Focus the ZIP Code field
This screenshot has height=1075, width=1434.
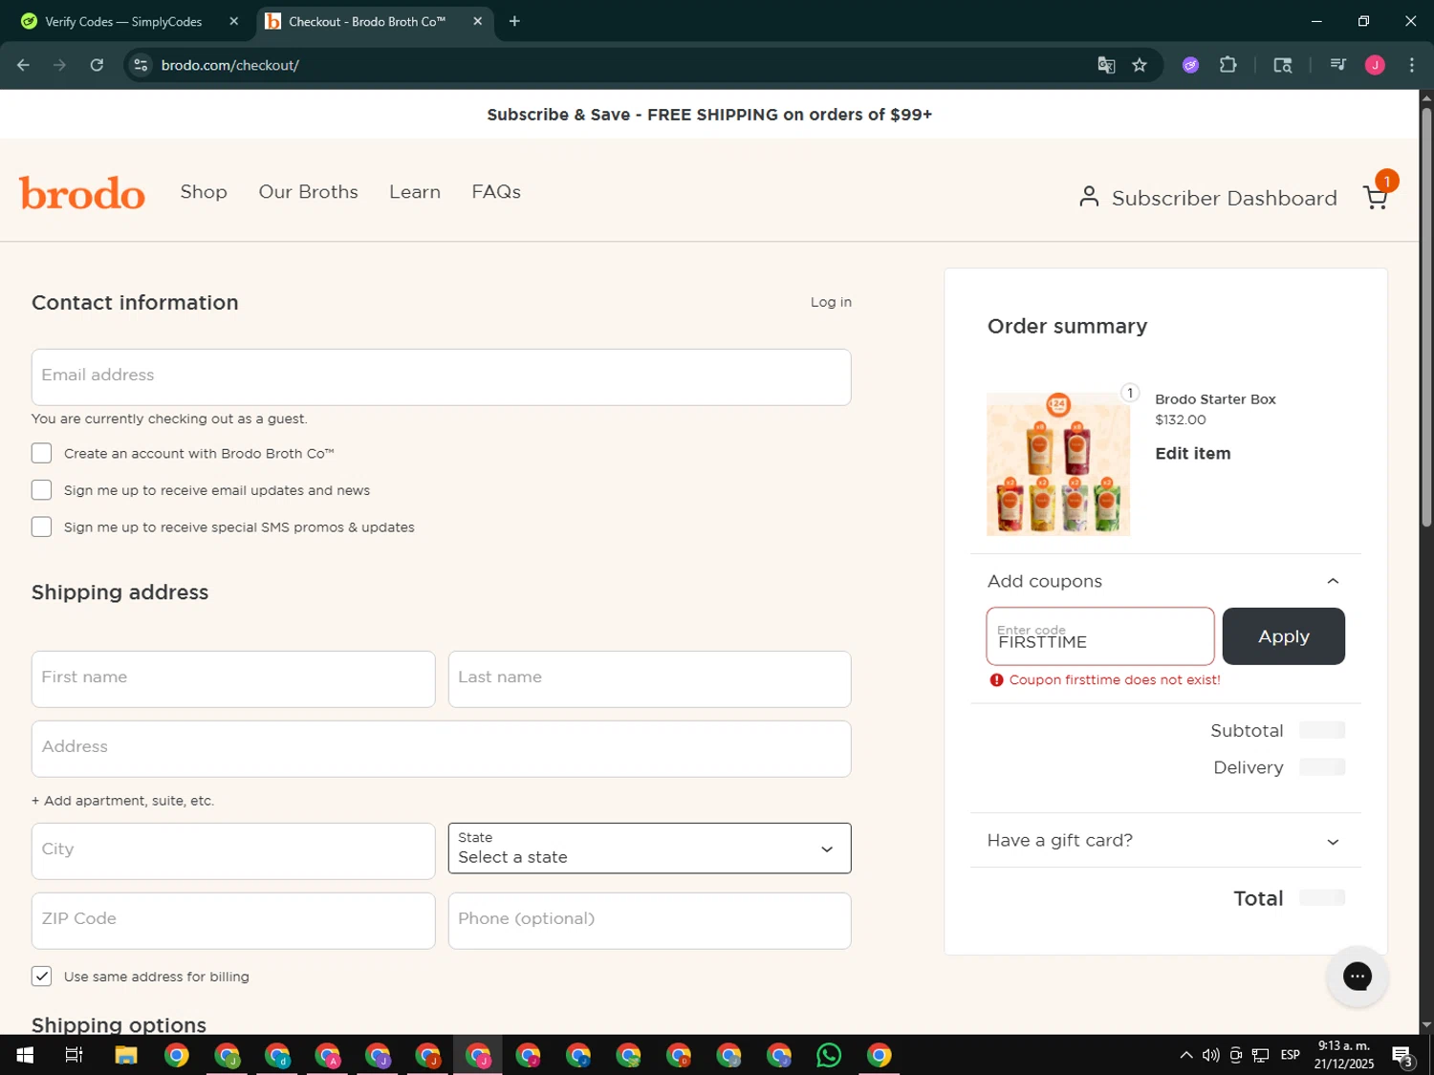[233, 920]
